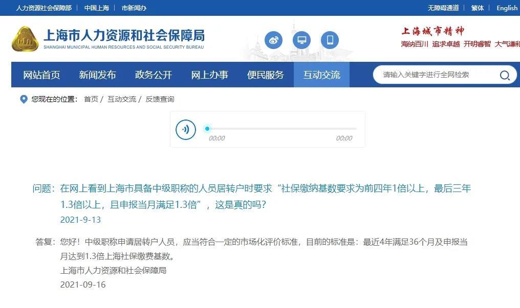Switch language to English

tap(507, 8)
